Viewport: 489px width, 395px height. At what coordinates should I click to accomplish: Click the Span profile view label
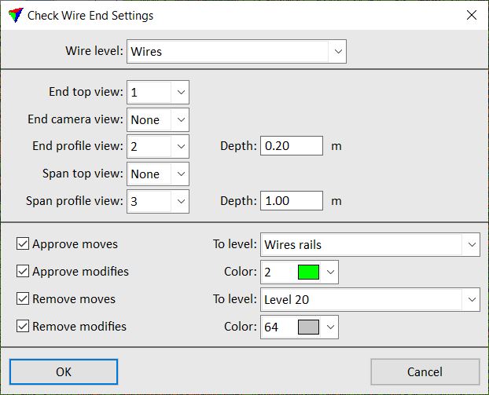75,201
